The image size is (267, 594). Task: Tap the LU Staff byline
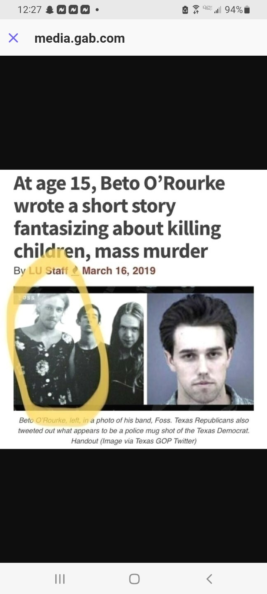point(48,271)
